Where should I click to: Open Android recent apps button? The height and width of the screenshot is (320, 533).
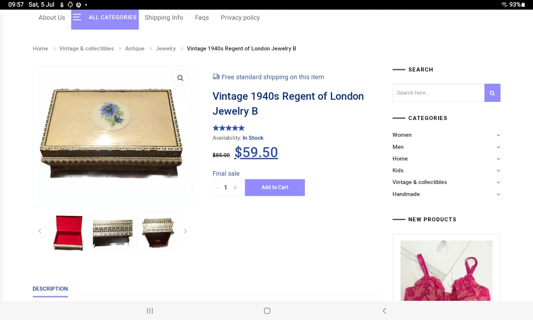[150, 310]
